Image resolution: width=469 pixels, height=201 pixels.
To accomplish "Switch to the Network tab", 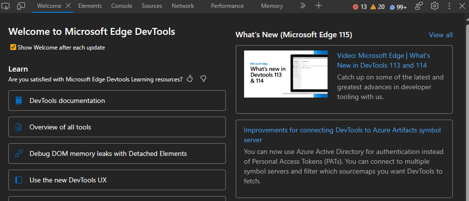I will click(183, 6).
